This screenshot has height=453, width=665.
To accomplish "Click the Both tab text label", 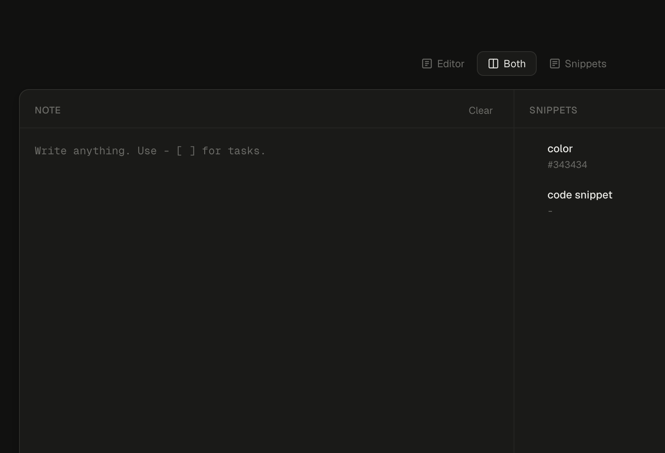I will [514, 64].
